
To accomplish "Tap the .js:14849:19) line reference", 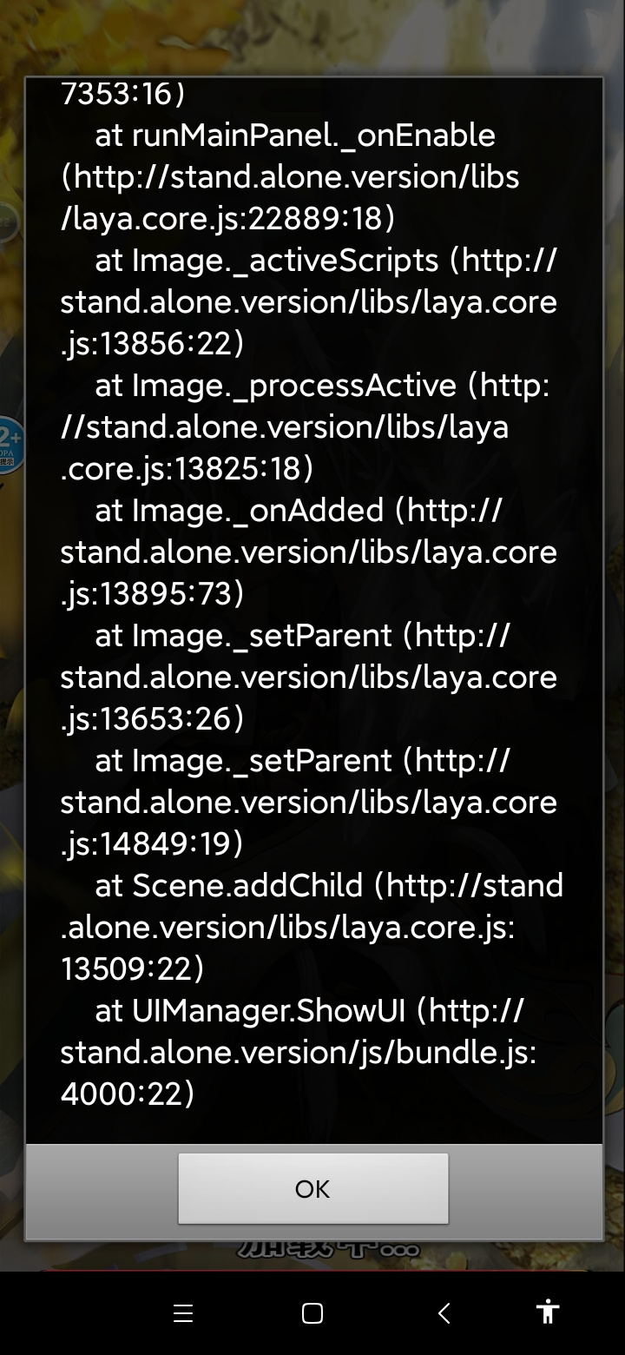I will (152, 843).
